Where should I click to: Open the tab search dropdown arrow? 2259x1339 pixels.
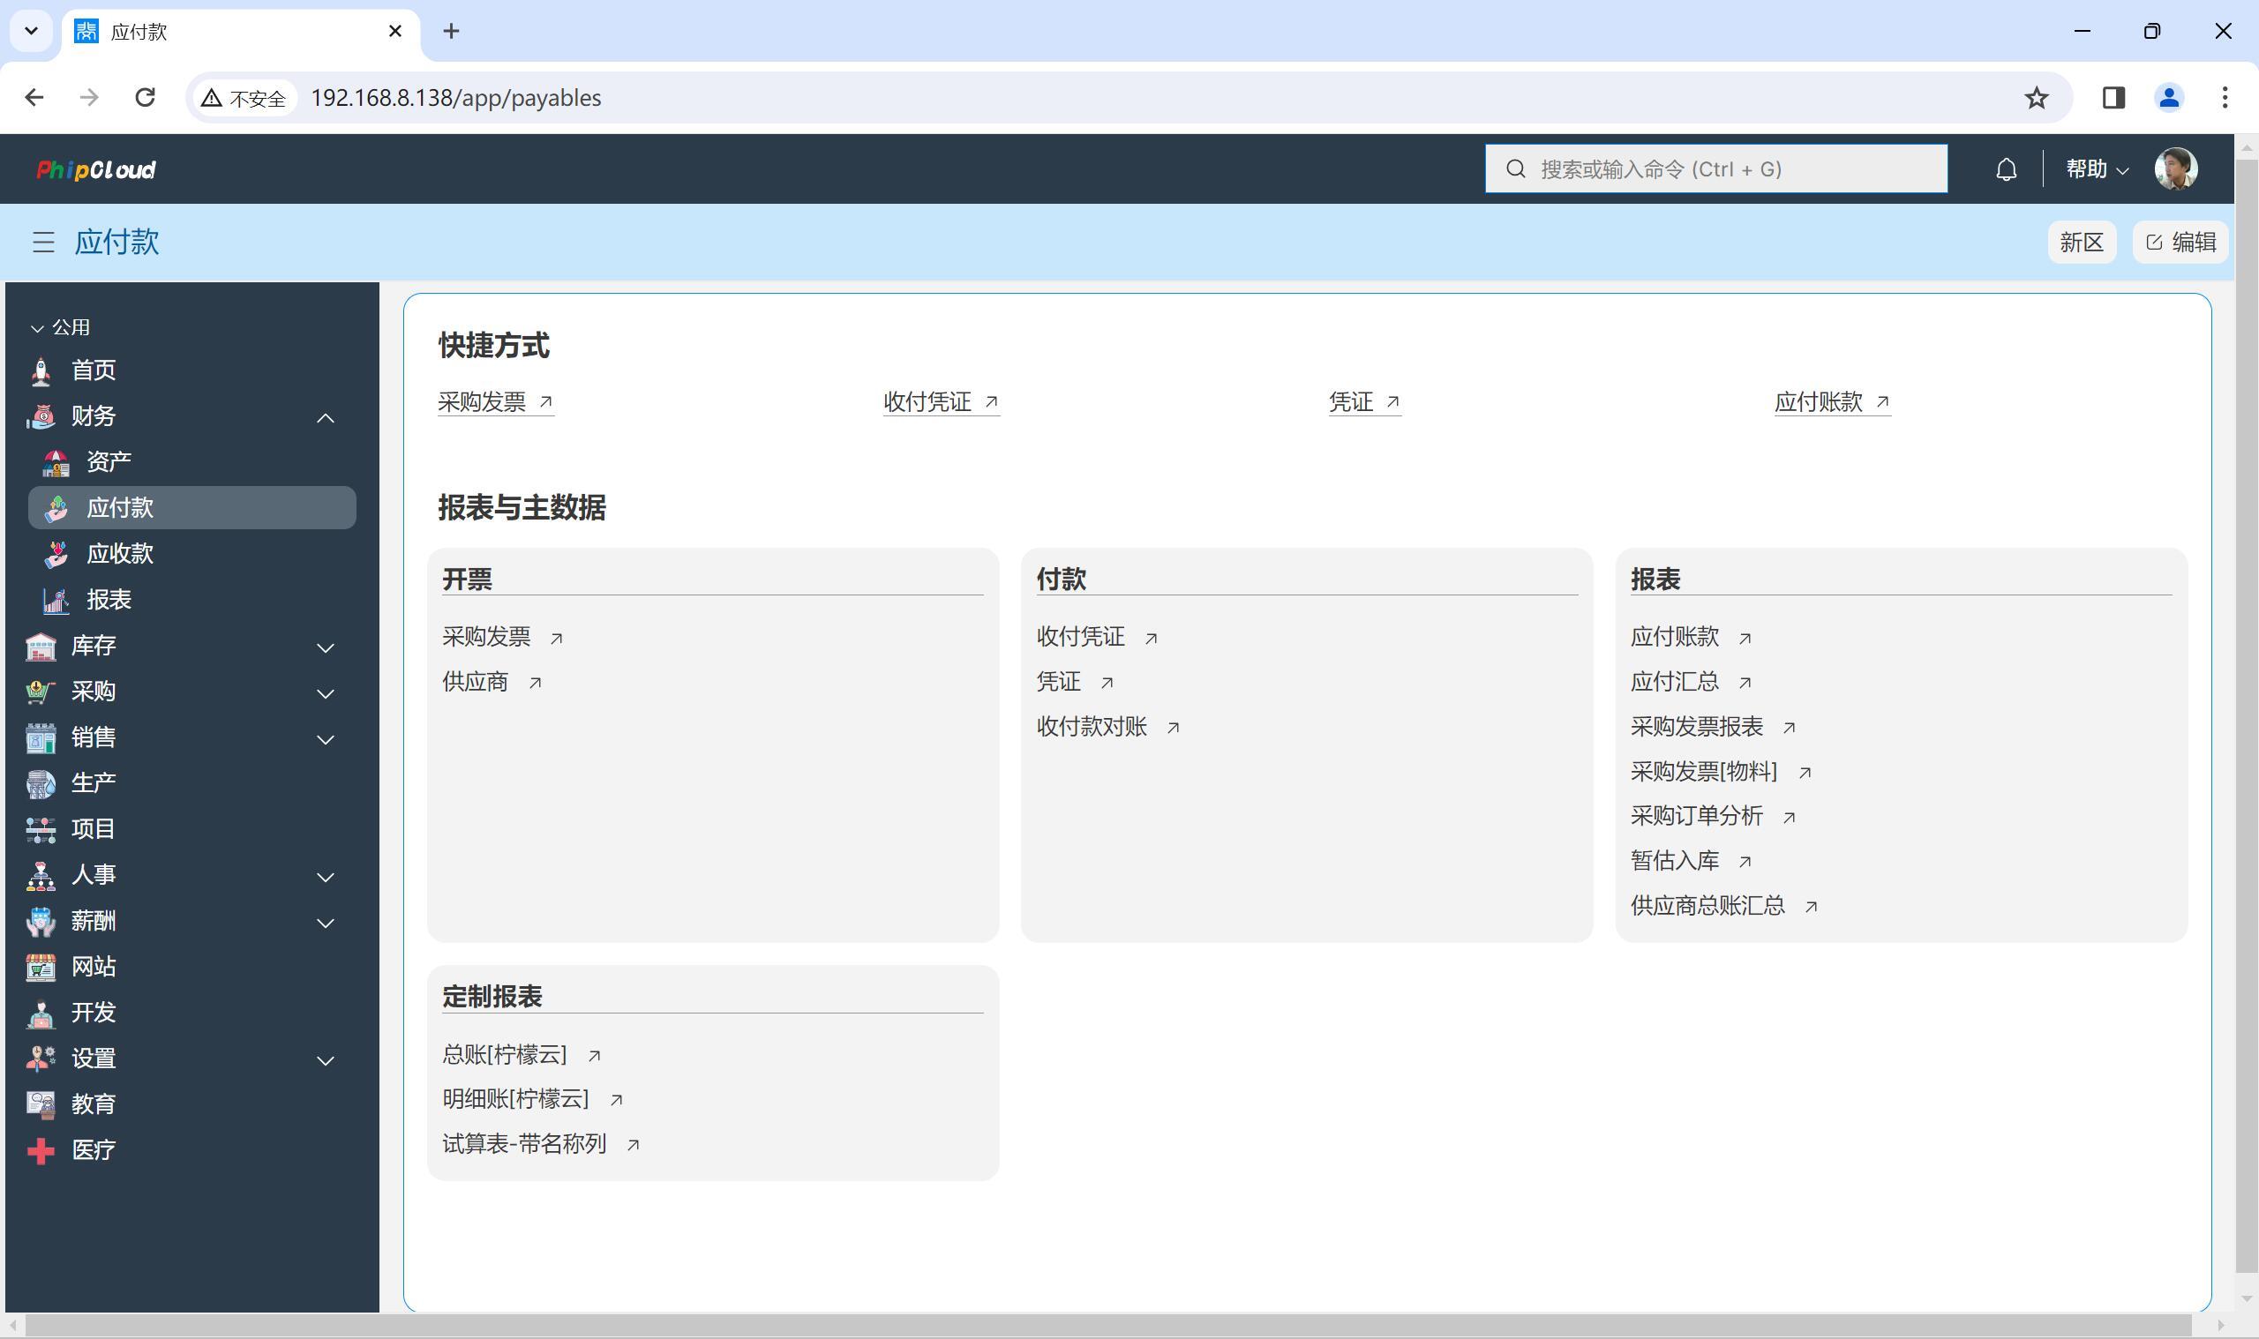coord(32,32)
